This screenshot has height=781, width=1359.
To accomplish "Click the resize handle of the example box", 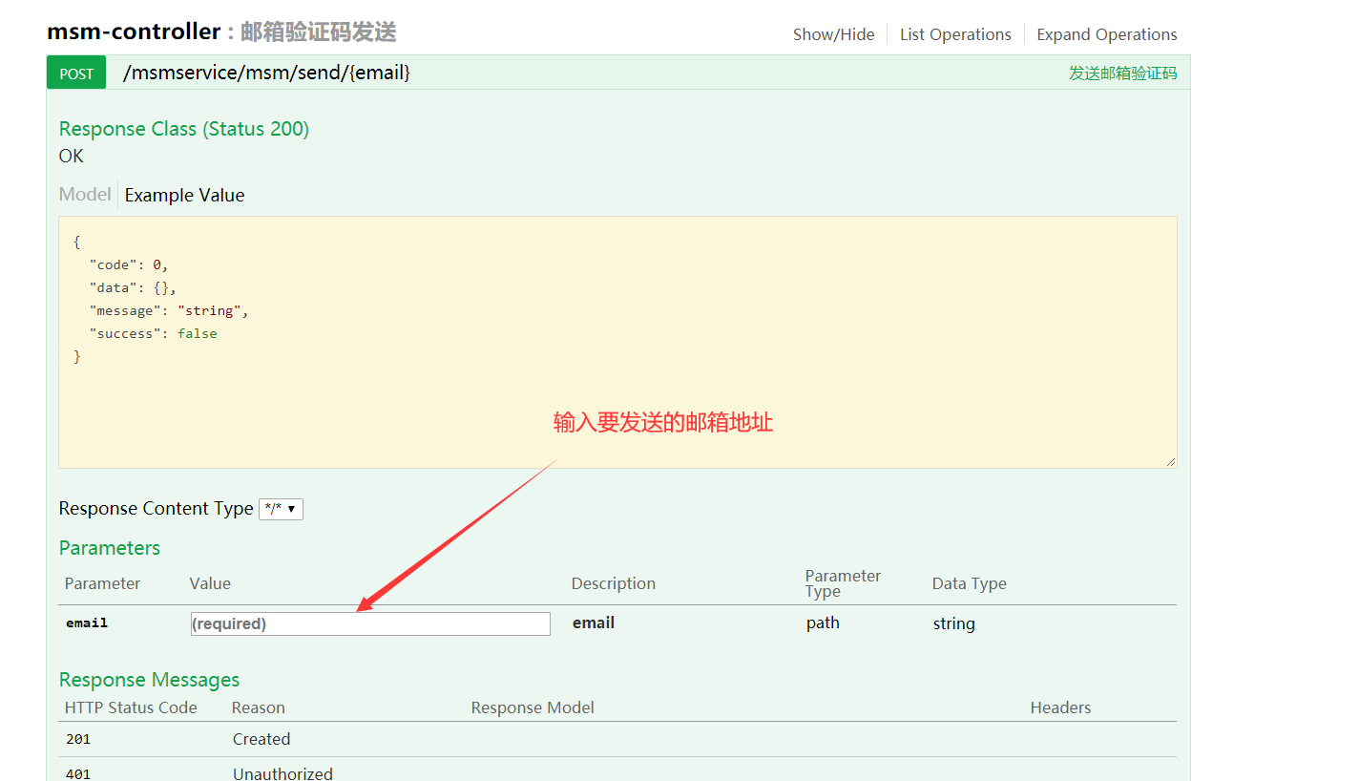I will tap(1170, 461).
